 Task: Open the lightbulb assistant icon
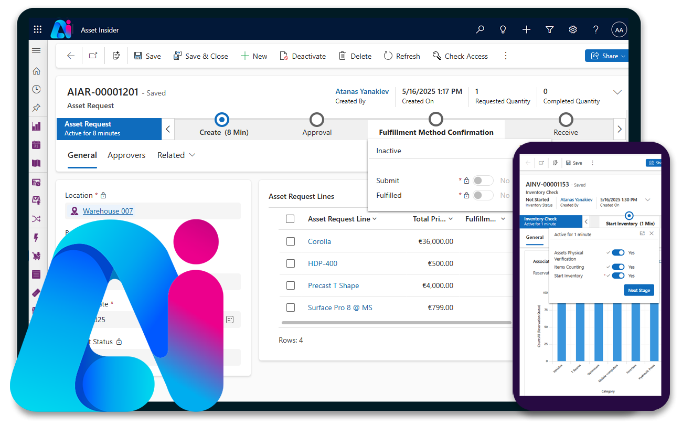[x=503, y=30]
